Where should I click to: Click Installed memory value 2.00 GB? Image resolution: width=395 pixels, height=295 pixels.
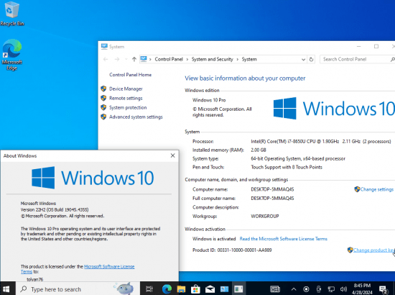(x=259, y=150)
